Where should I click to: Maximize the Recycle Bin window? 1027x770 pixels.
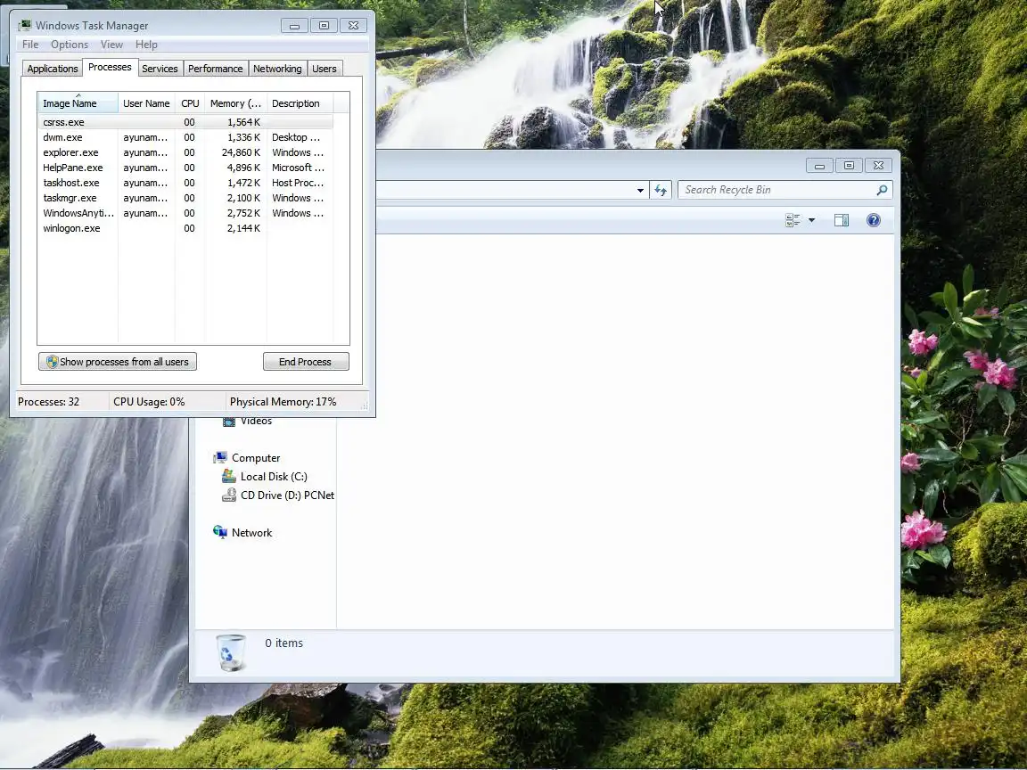pos(849,166)
